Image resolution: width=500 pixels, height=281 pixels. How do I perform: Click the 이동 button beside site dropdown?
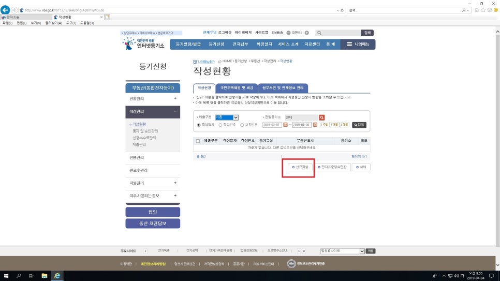(371, 251)
